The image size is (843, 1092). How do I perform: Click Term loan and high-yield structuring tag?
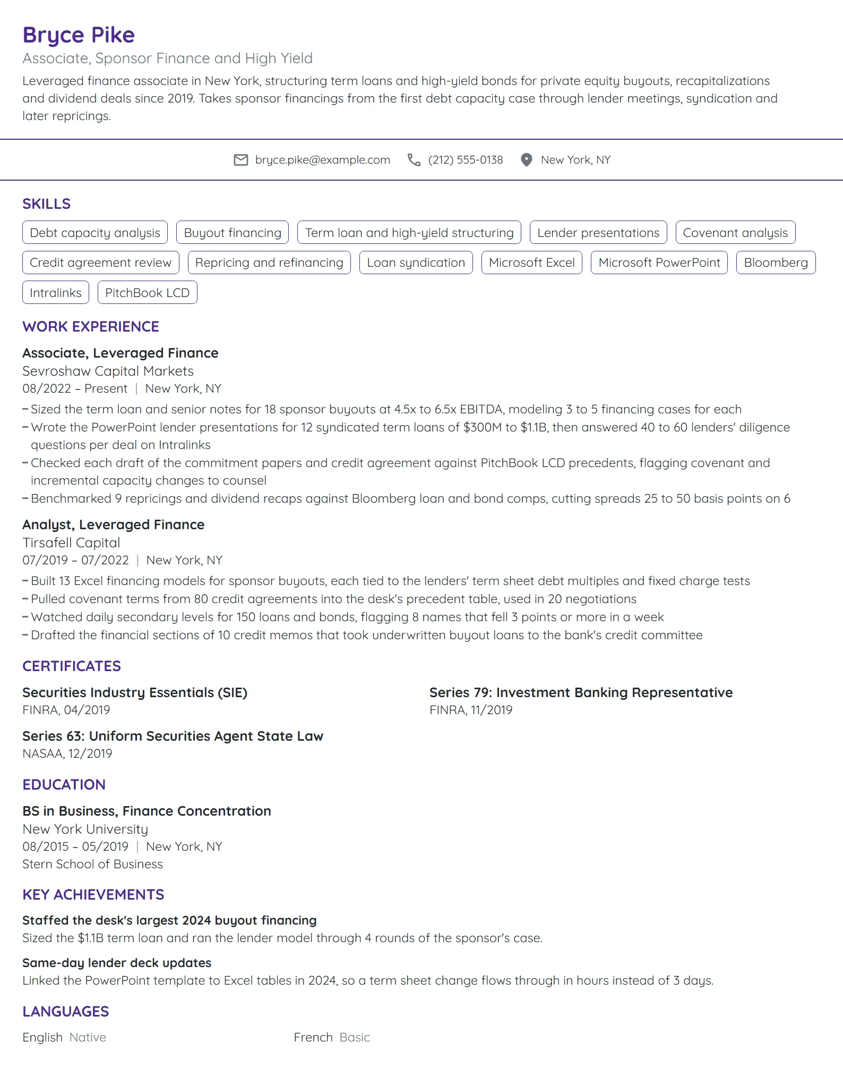point(409,233)
